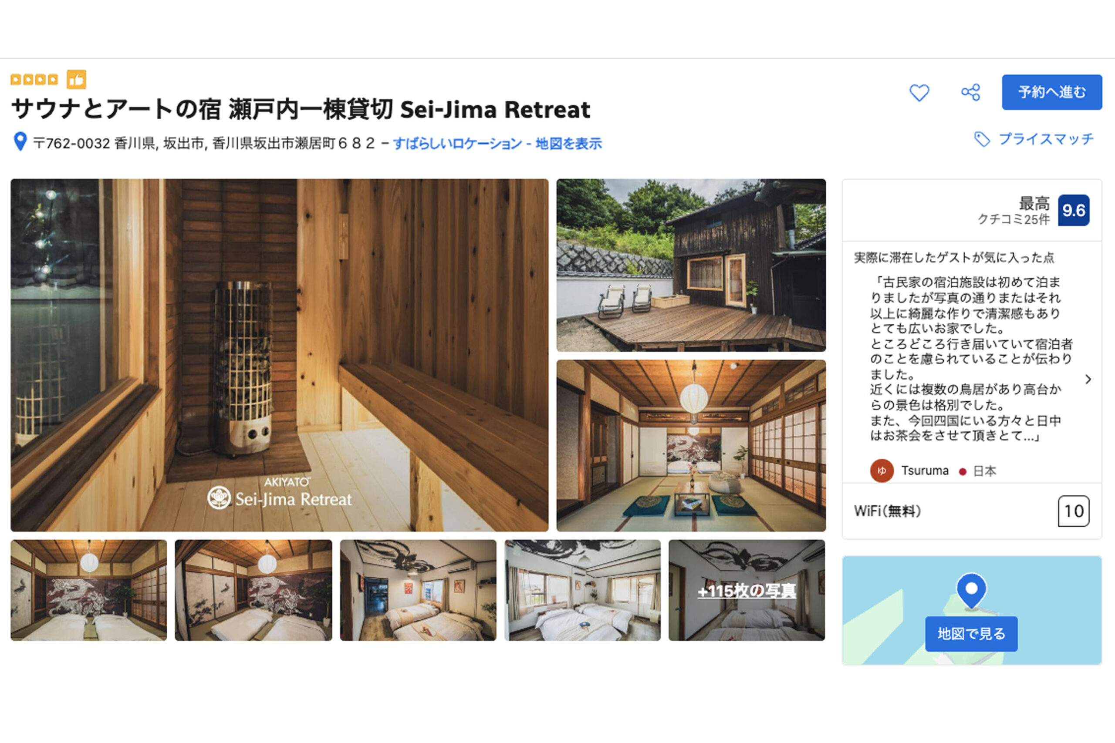
Task: Open the wooden deck exterior photo
Action: (691, 265)
